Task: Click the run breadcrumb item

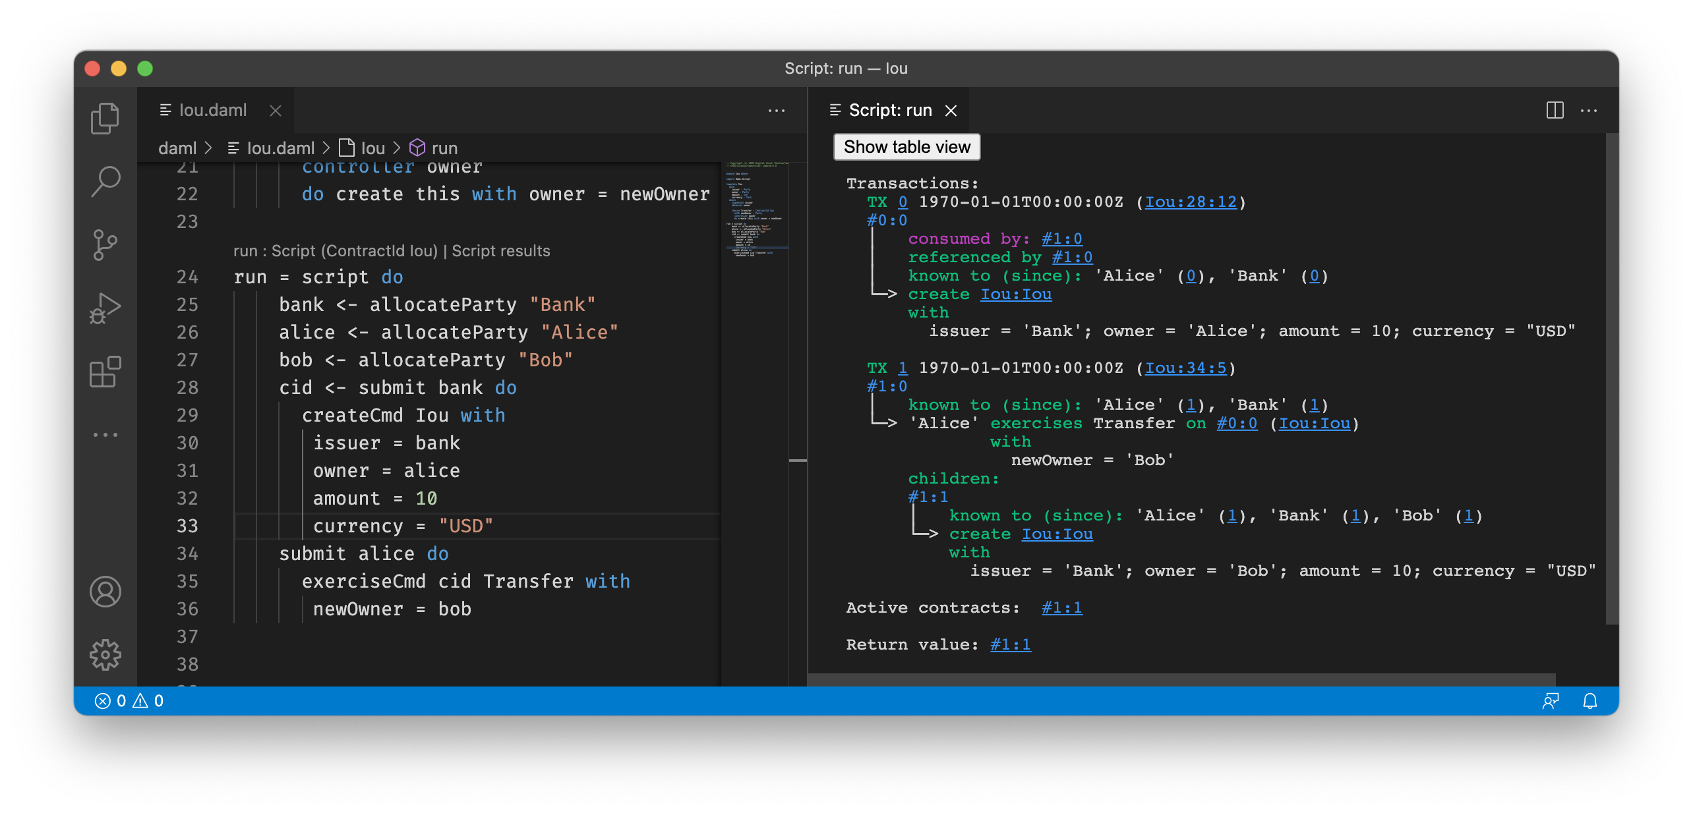Action: (444, 148)
